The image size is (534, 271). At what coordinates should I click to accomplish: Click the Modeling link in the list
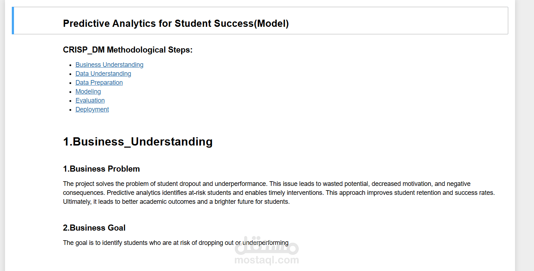[88, 92]
